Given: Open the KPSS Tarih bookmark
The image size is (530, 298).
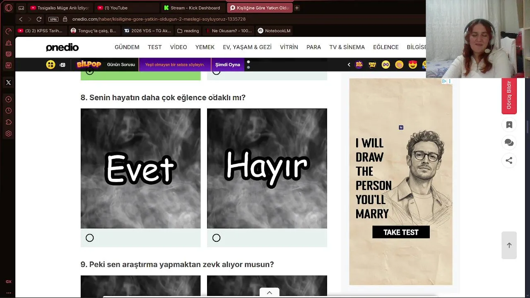Looking at the screenshot, I should click(x=40, y=31).
